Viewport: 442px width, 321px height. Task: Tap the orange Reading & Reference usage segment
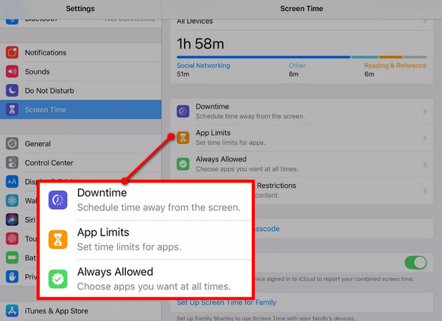390,57
